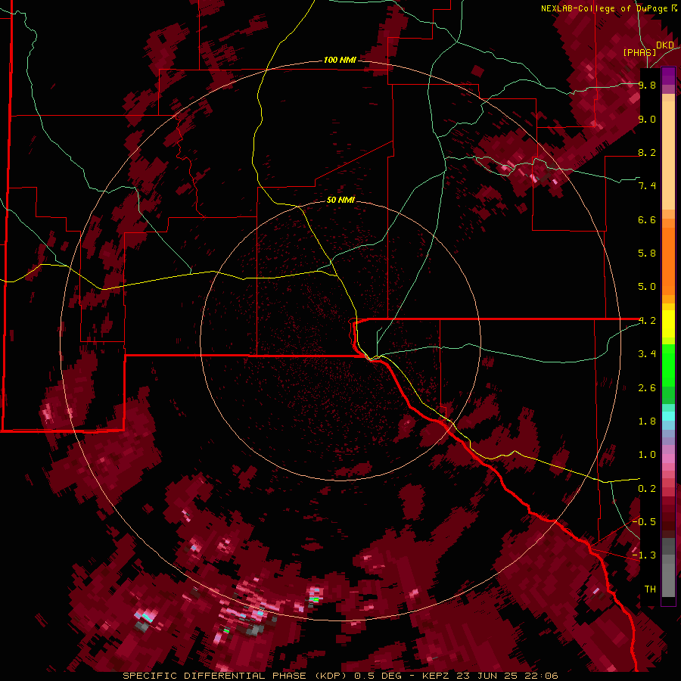Click the 4.2 value on the color scale

(647, 321)
